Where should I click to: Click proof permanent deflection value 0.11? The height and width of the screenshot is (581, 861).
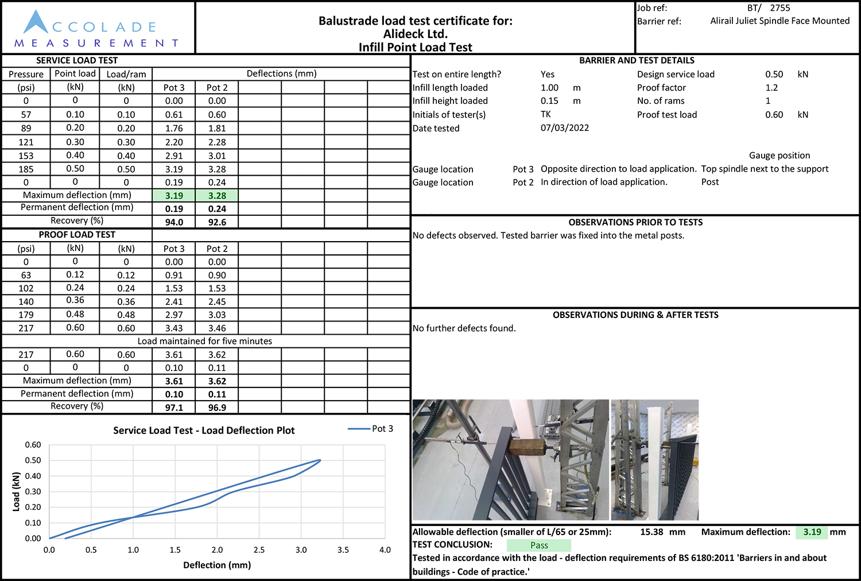pos(217,394)
